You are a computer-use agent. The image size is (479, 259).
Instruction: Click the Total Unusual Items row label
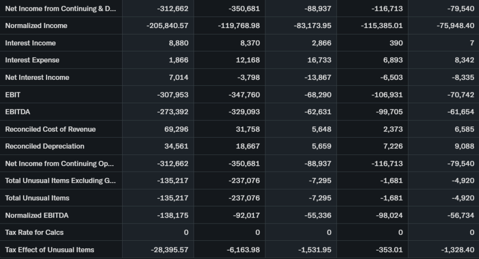37,198
